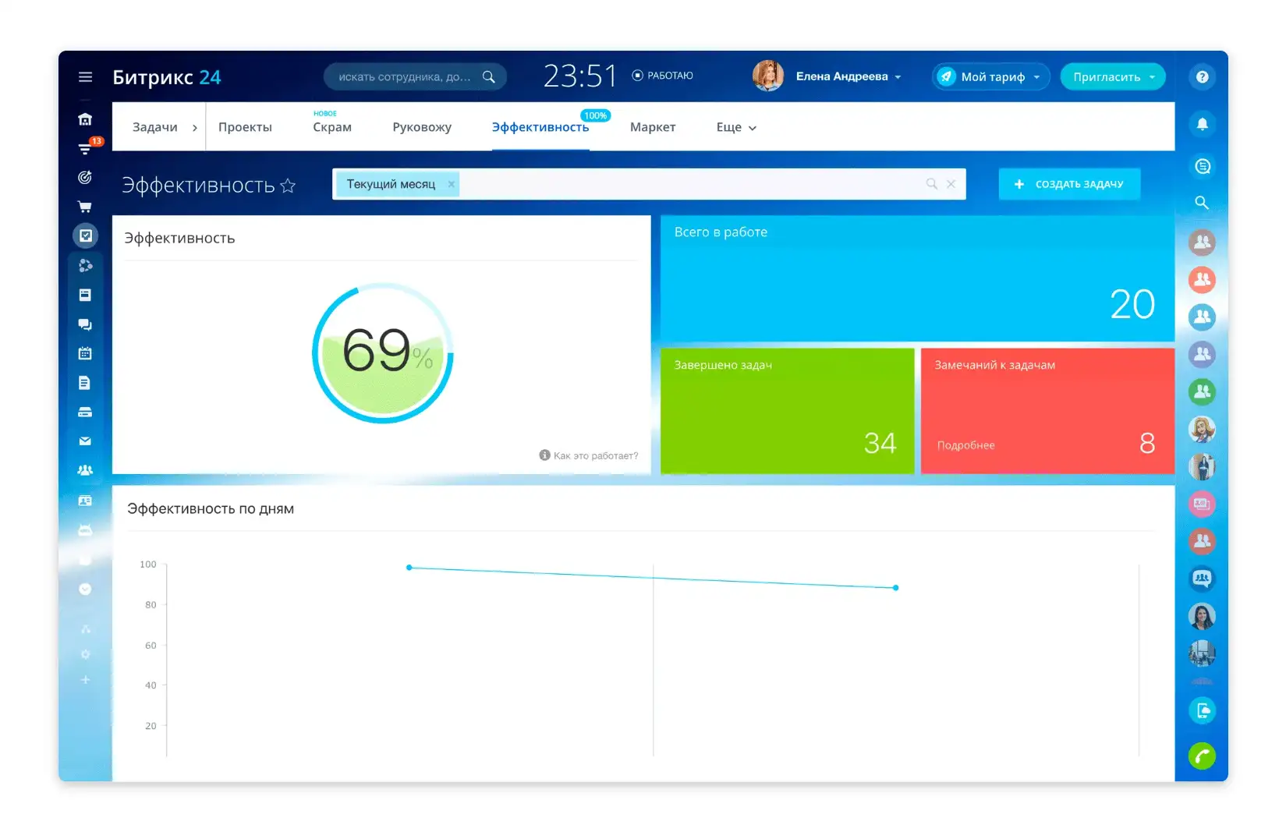
Task: Open the drive storage icon in left sidebar
Action: coord(85,412)
